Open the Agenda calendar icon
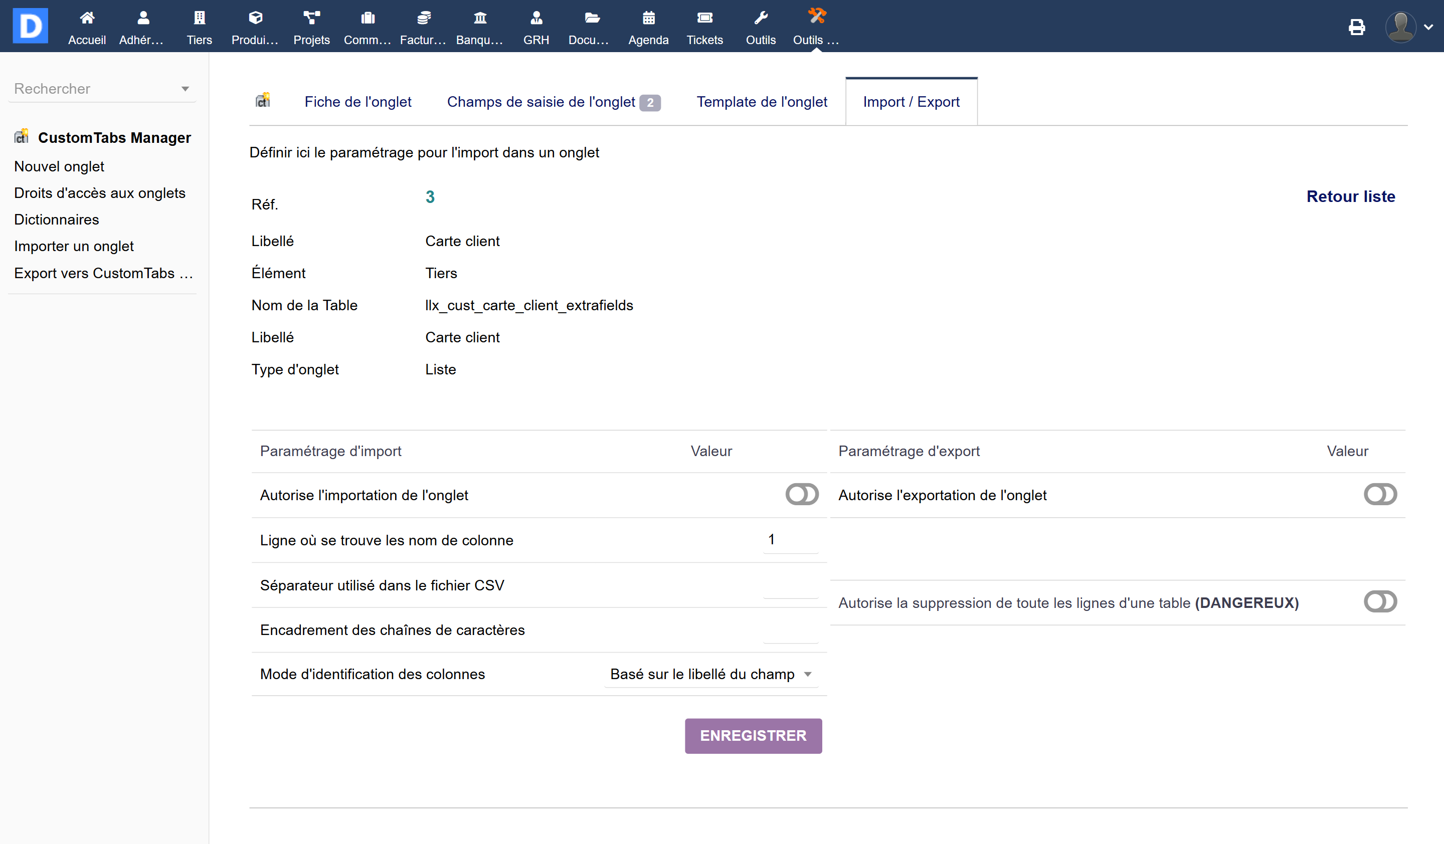This screenshot has height=844, width=1444. [648, 19]
